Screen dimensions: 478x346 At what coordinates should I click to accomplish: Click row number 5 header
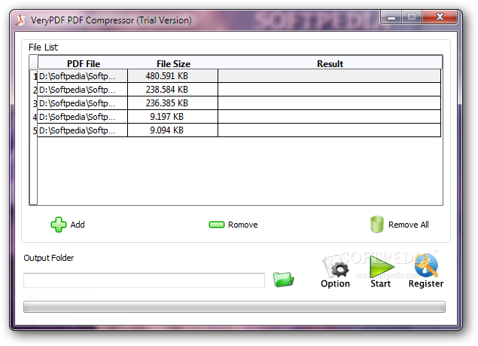click(x=34, y=130)
